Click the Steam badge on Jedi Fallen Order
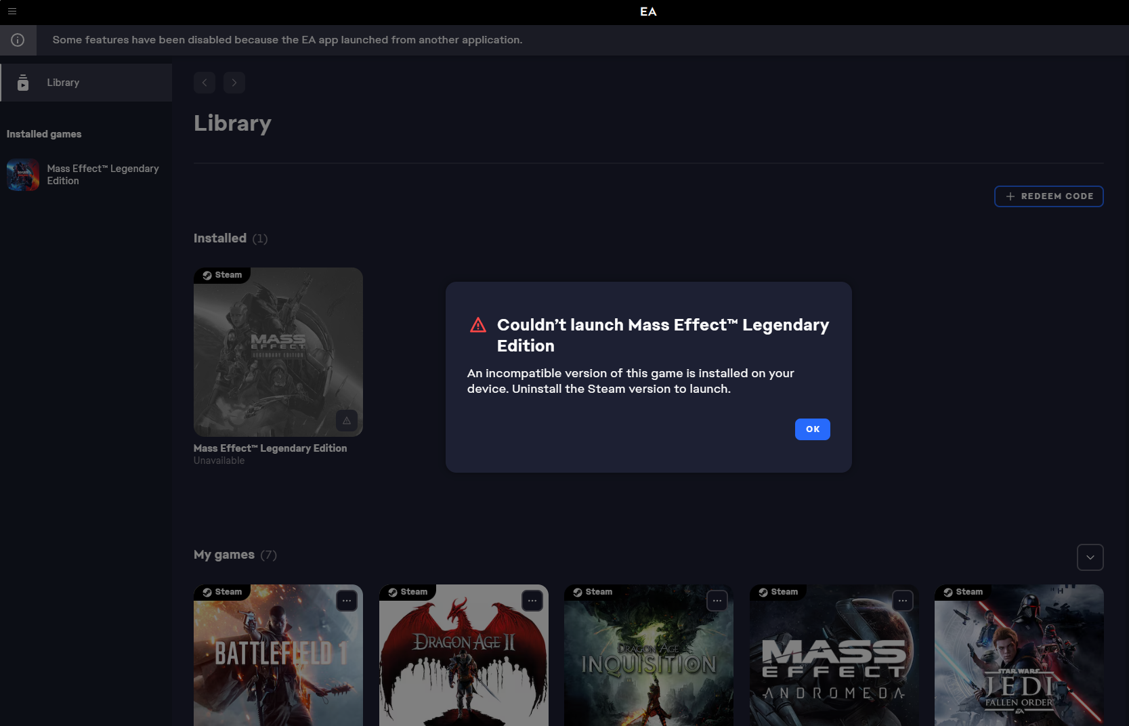The height and width of the screenshot is (726, 1129). tap(963, 592)
